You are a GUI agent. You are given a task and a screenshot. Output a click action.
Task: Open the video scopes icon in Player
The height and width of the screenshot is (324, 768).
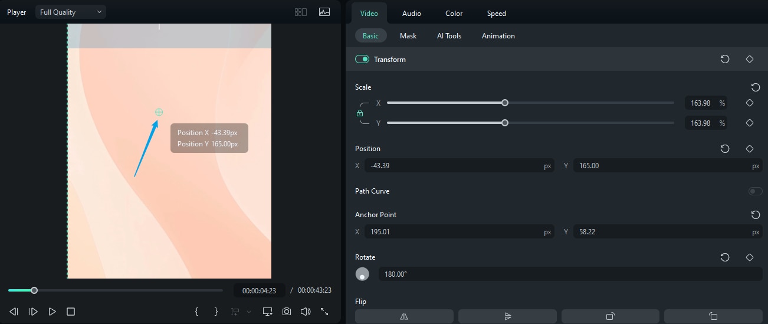[324, 12]
